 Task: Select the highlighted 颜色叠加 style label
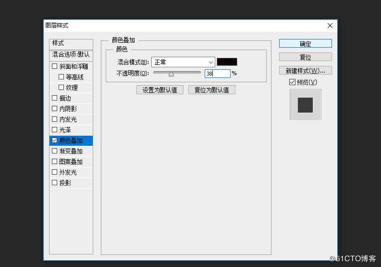point(71,140)
